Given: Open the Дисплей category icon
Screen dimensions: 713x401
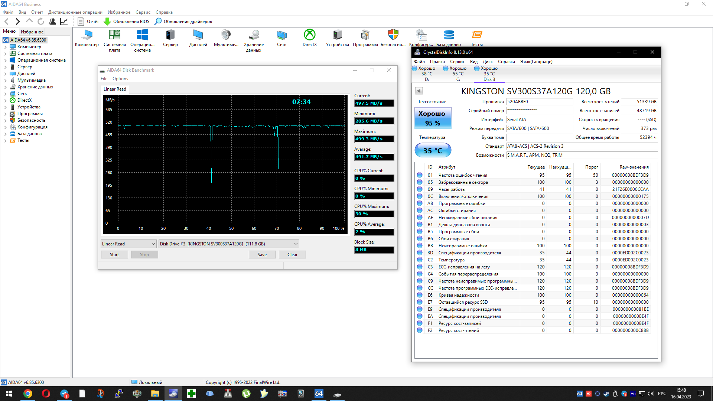Looking at the screenshot, I should point(198,38).
